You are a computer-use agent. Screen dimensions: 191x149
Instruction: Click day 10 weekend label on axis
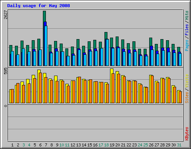[x=62, y=145]
